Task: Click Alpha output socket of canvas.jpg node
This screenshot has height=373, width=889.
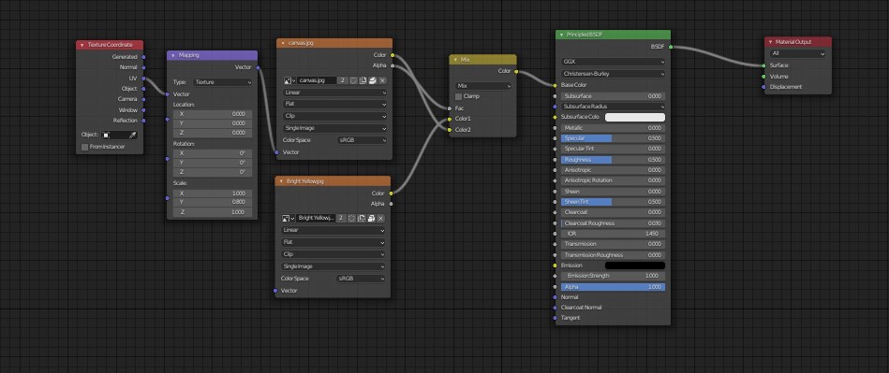Action: [x=393, y=65]
